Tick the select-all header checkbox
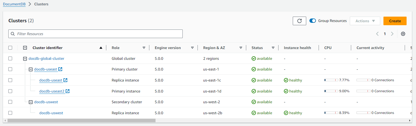 (10, 48)
